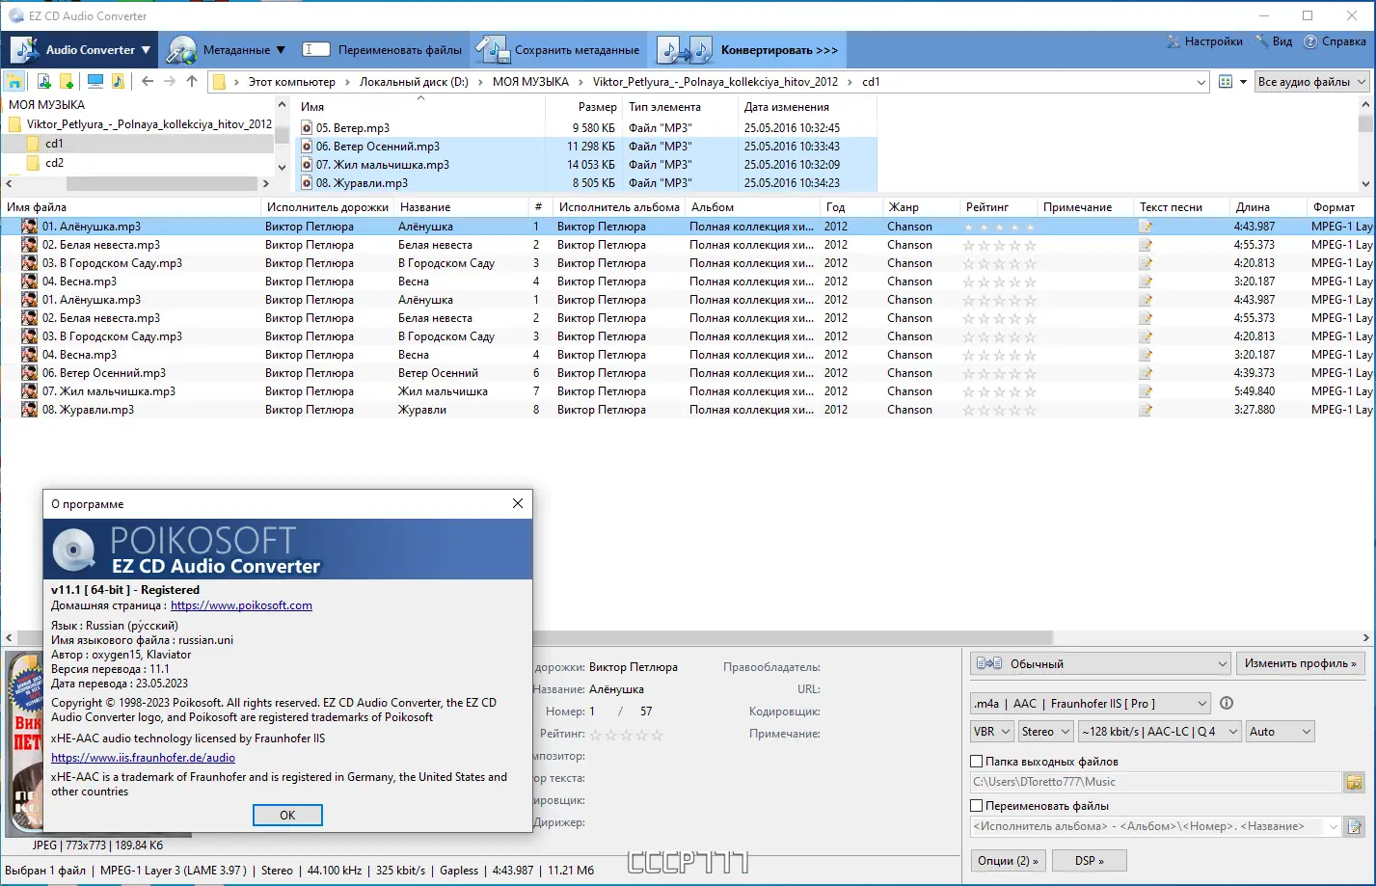Browse output folder via folder-magnifier icon
The height and width of the screenshot is (886, 1376).
click(1354, 782)
